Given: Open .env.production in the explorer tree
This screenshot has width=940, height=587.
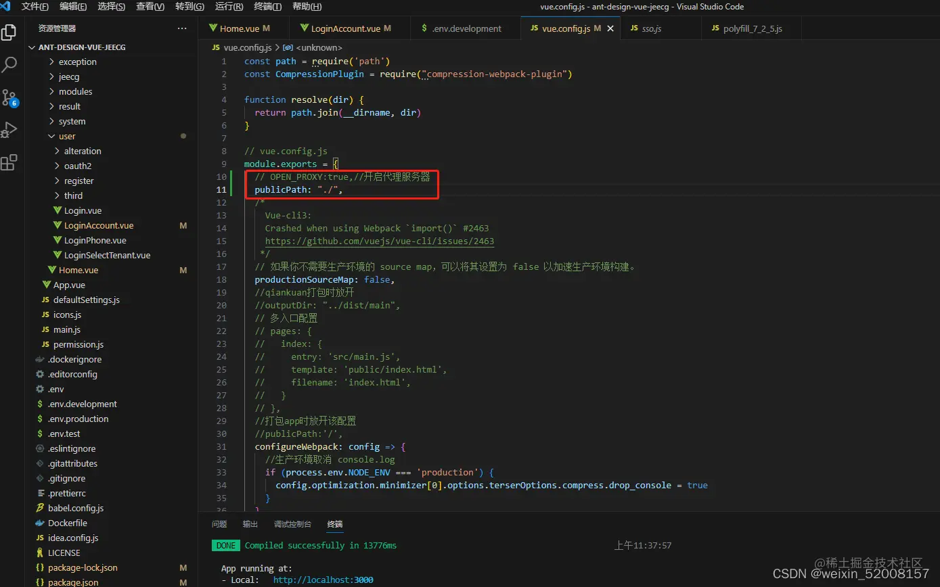Looking at the screenshot, I should pyautogui.click(x=78, y=419).
